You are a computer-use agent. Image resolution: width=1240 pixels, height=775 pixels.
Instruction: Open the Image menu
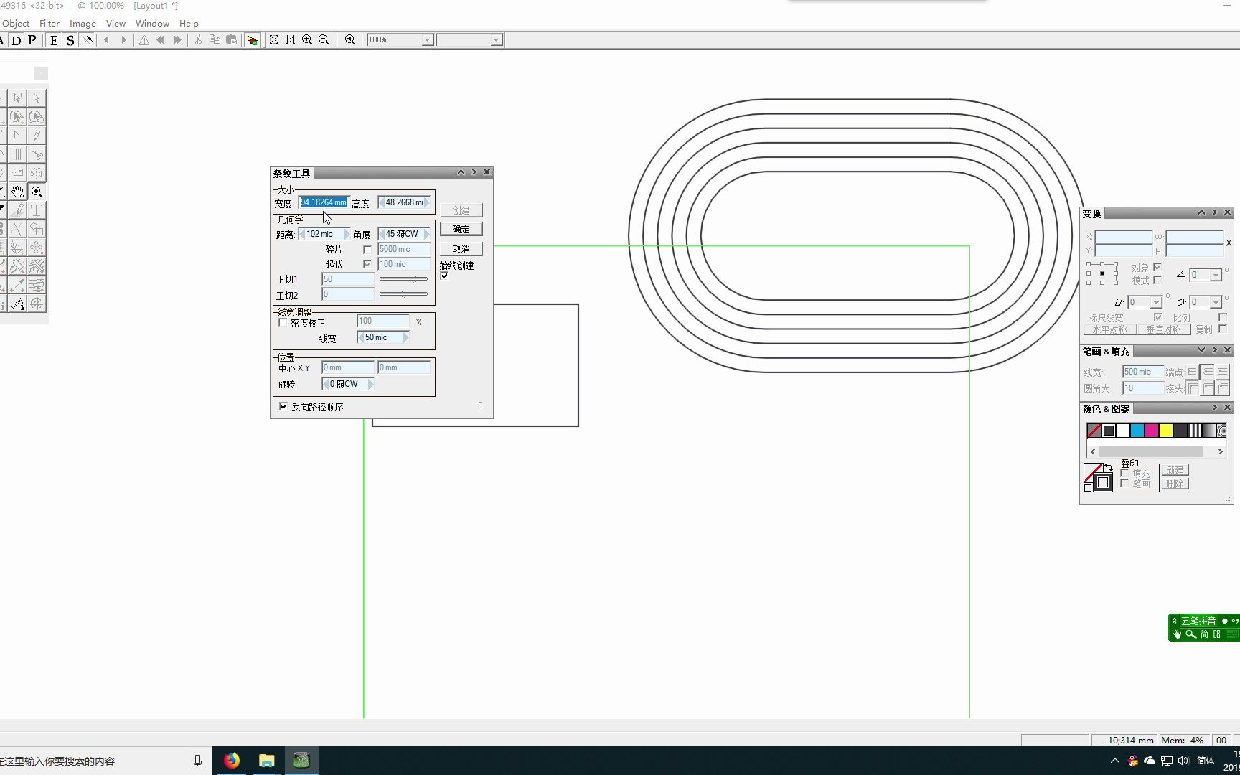tap(83, 23)
